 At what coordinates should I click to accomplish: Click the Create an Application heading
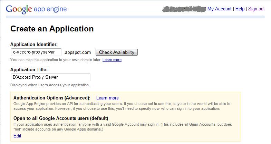(52, 29)
